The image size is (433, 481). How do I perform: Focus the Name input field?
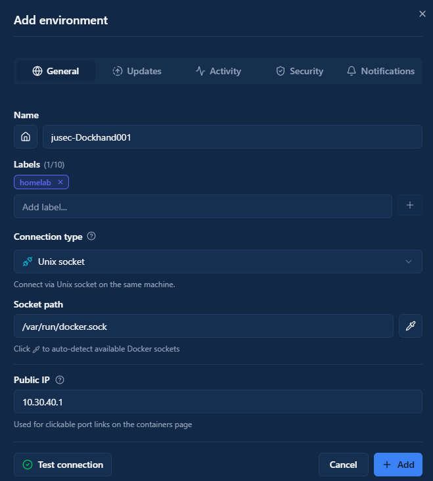[232, 137]
